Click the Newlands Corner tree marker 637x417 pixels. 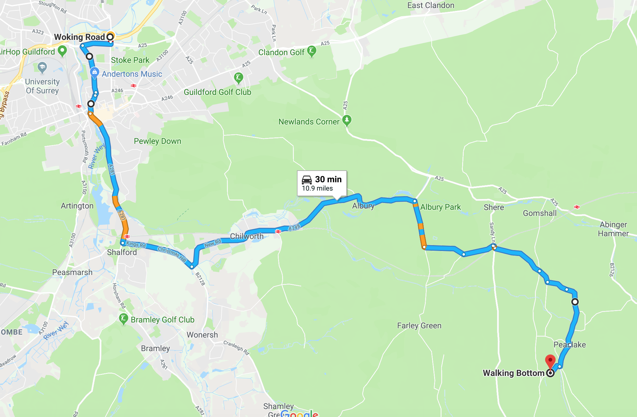click(x=347, y=121)
